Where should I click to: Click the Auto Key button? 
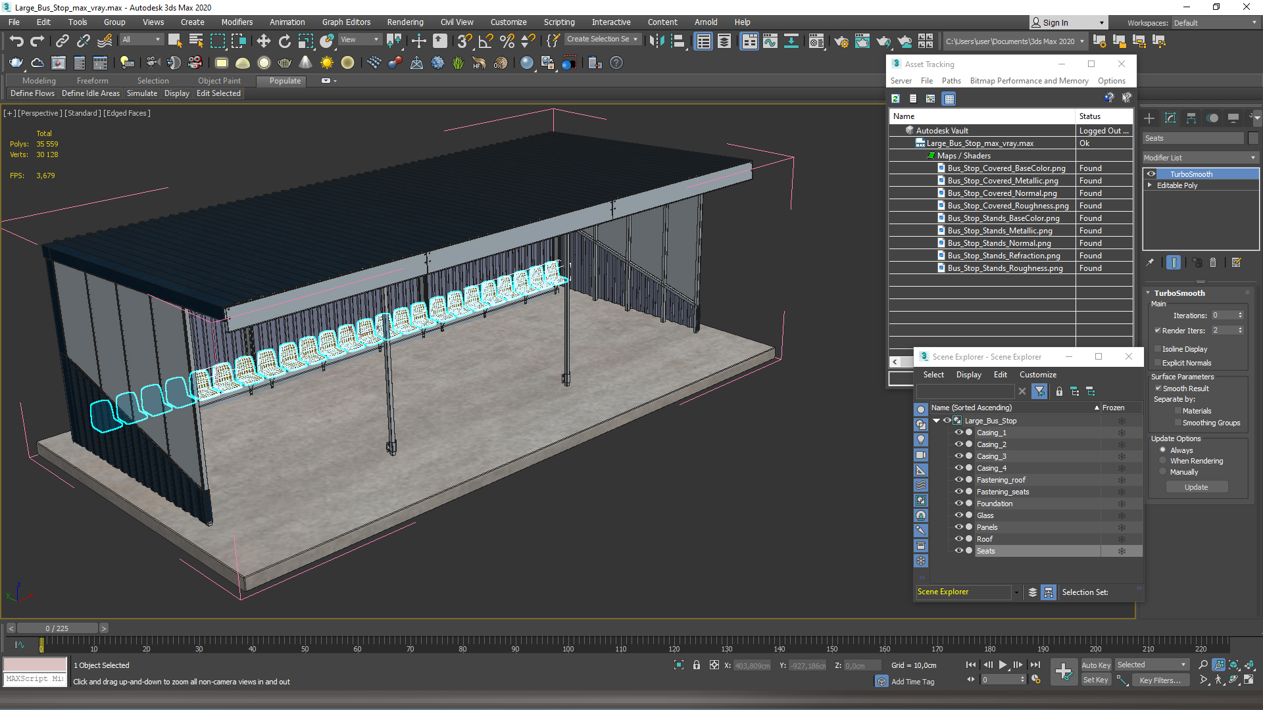pos(1096,665)
